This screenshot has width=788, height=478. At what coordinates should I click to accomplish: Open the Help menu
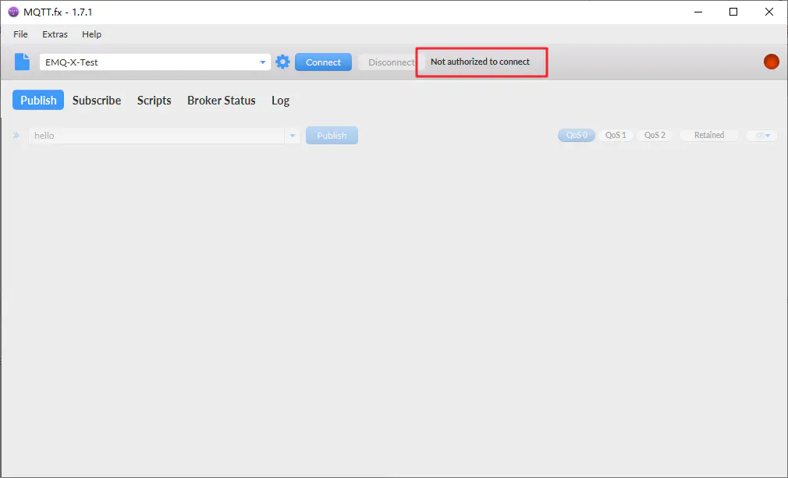91,34
